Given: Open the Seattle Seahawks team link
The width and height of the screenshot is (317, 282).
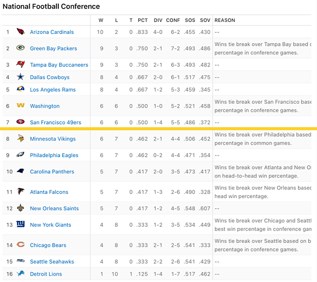Looking at the screenshot, I should (x=52, y=262).
